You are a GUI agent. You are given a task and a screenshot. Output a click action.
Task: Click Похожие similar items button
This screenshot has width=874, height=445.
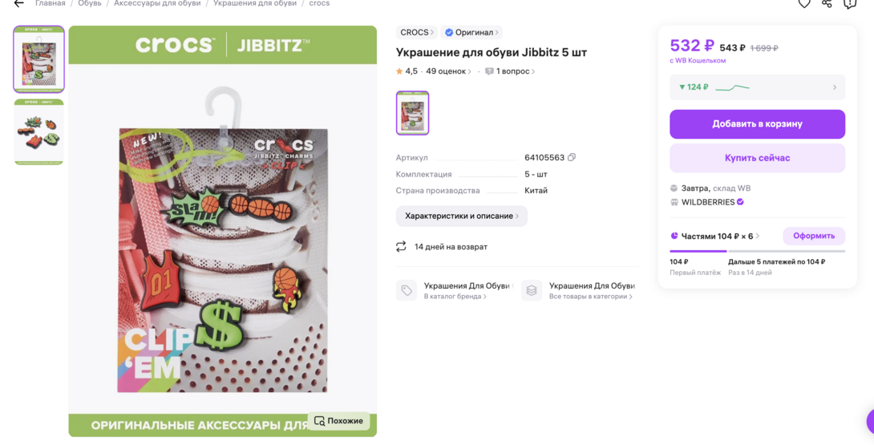tap(339, 421)
